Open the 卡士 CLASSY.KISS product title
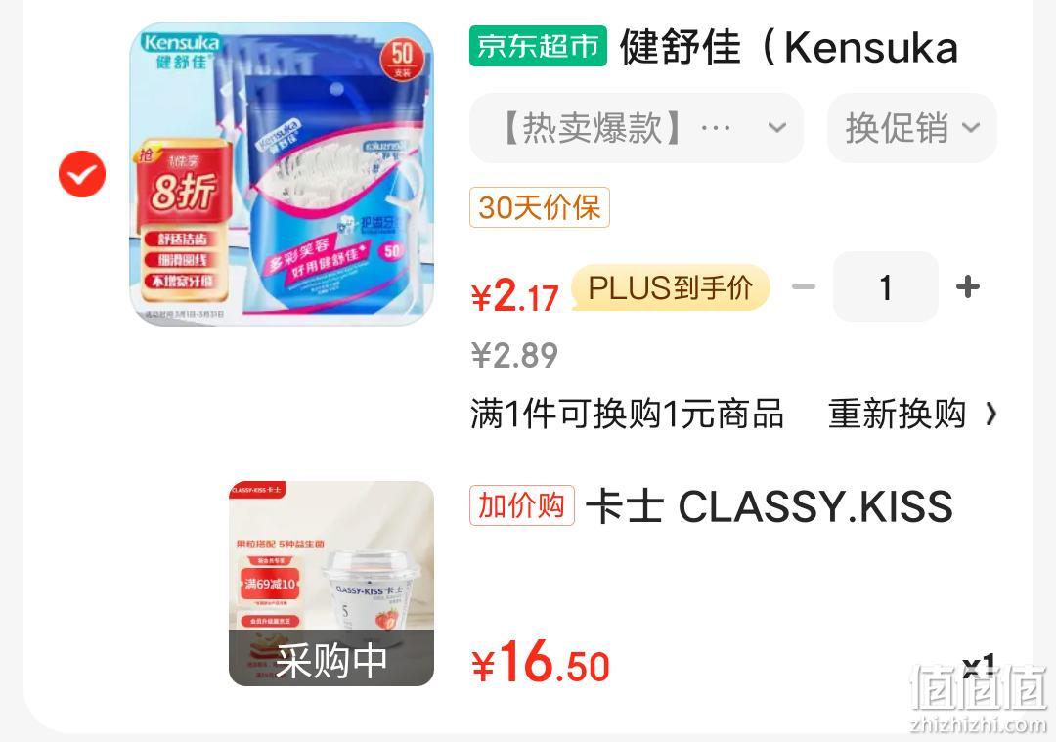The width and height of the screenshot is (1056, 742). (x=770, y=506)
